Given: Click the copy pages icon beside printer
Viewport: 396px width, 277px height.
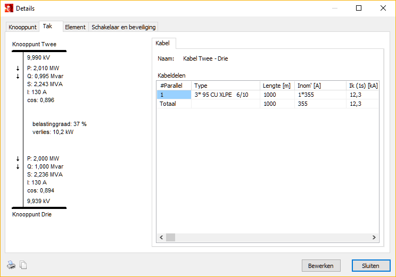Looking at the screenshot, I should [x=23, y=265].
